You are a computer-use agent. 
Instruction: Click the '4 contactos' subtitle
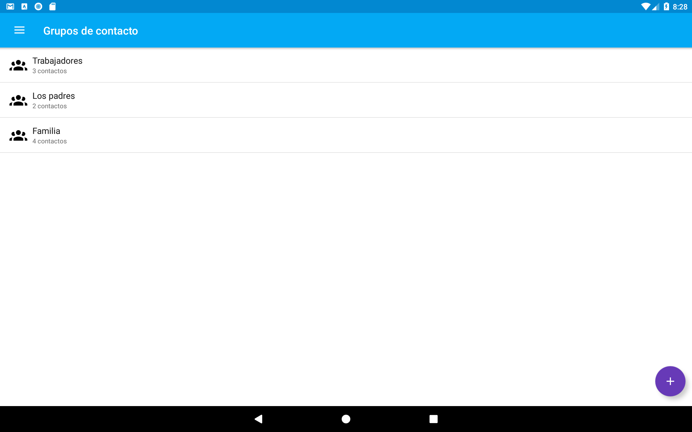(x=49, y=141)
